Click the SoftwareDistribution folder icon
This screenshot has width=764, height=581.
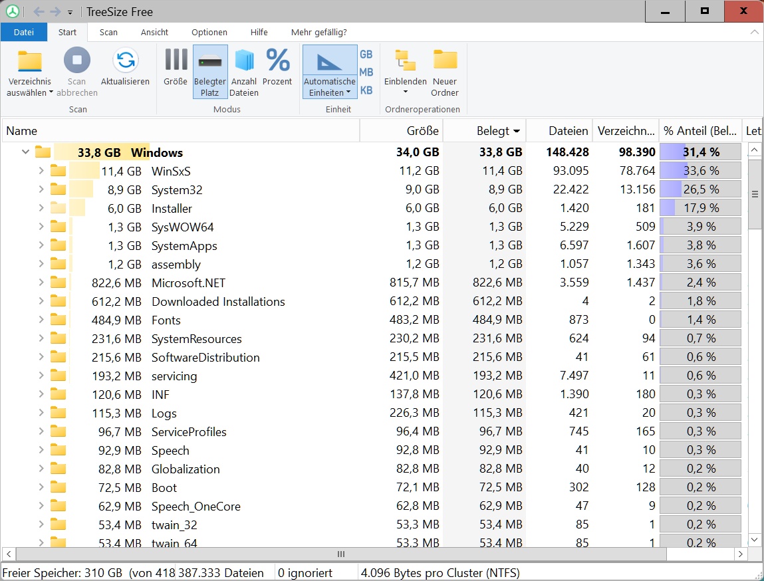59,356
